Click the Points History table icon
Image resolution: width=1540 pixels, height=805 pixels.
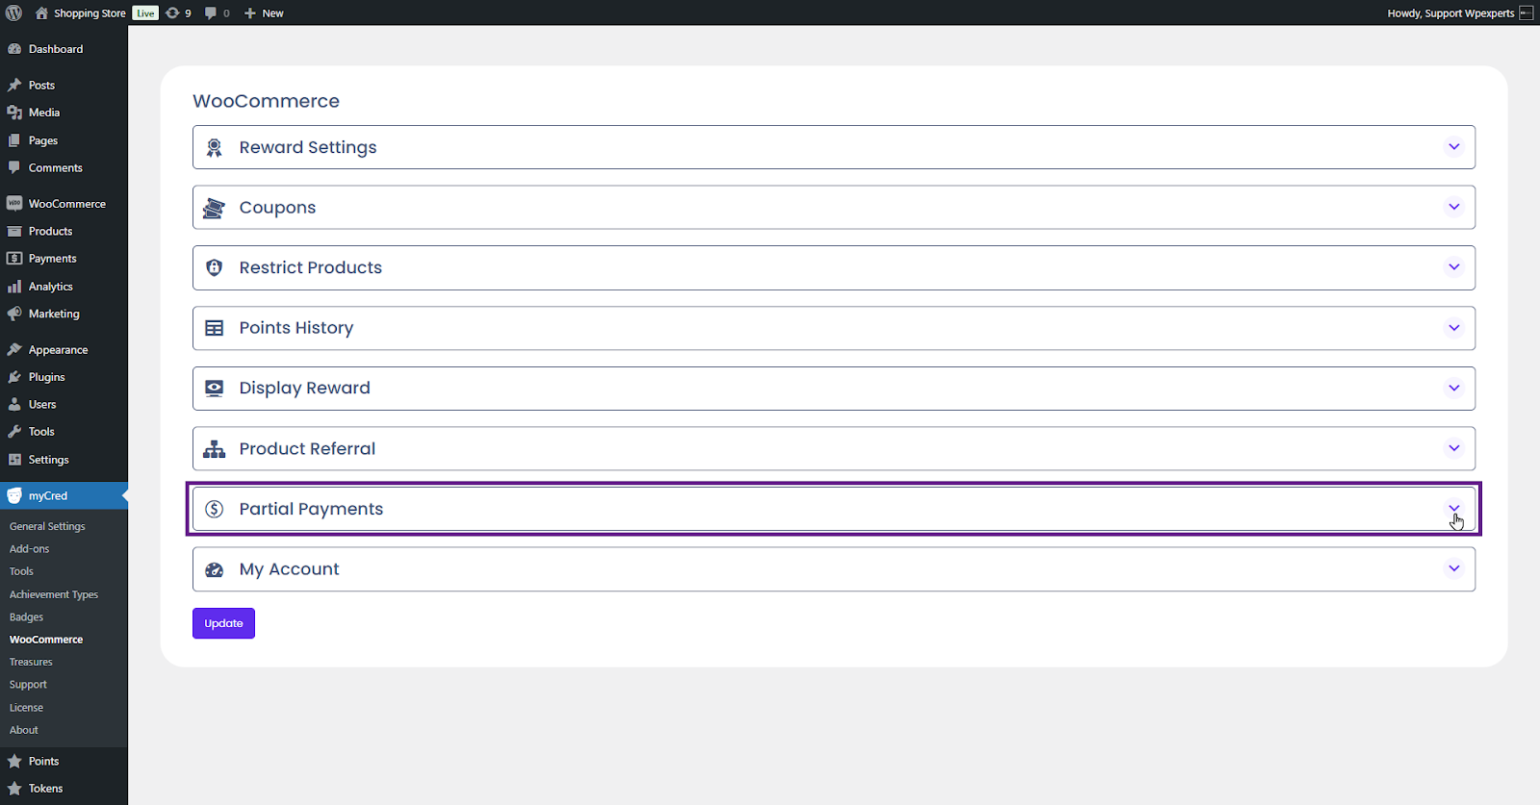point(215,328)
